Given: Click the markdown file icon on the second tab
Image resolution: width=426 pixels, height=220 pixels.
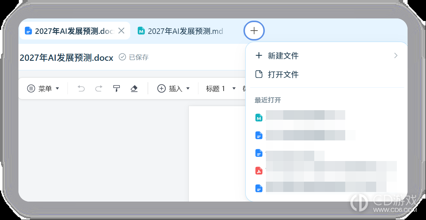Looking at the screenshot, I should (141, 31).
